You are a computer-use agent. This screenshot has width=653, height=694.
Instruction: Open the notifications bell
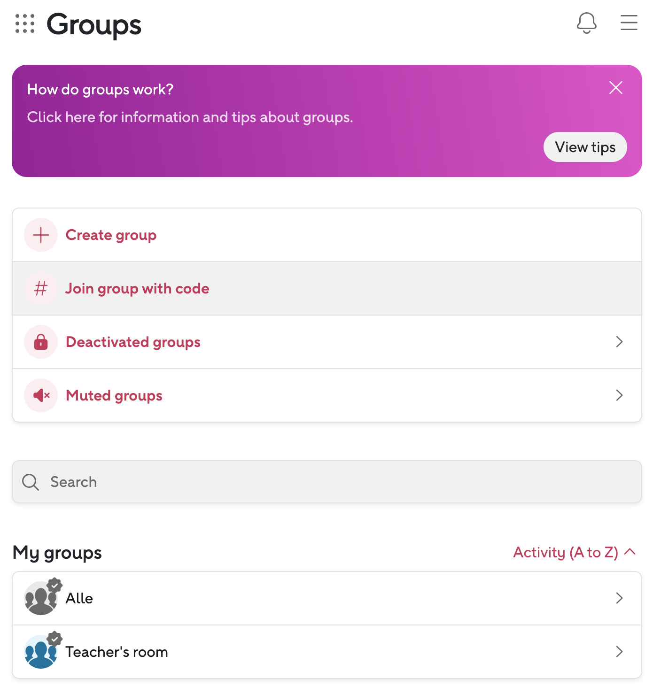click(x=586, y=23)
